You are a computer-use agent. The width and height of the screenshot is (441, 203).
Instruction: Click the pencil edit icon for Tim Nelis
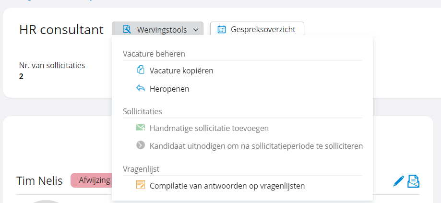tap(398, 181)
